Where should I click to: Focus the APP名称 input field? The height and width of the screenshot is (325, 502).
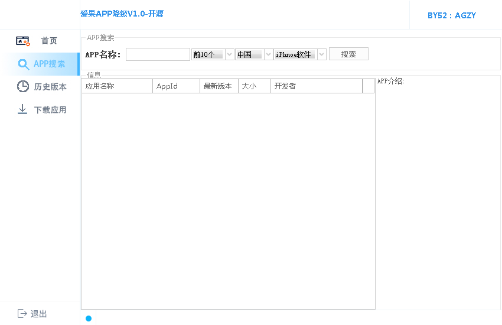click(158, 54)
